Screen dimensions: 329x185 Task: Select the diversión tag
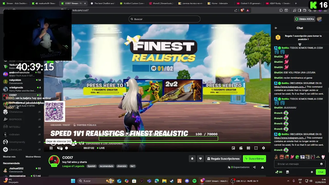coord(122,166)
